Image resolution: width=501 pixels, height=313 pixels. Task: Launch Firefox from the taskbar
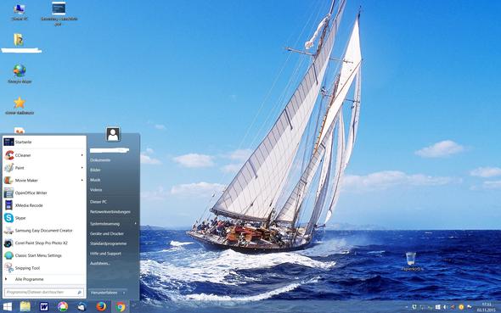(101, 306)
